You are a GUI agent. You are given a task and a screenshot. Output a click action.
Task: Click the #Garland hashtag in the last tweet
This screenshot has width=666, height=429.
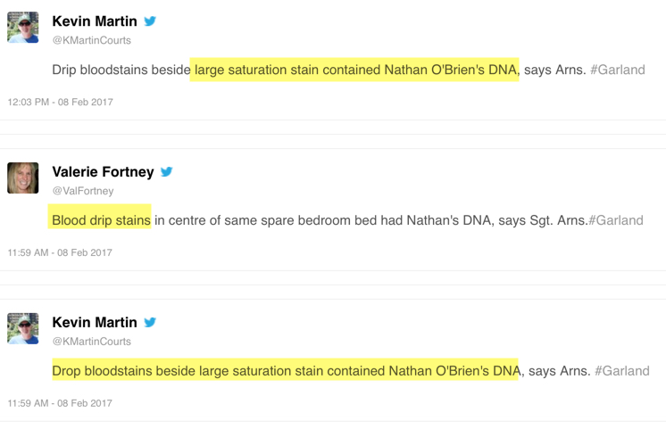point(621,371)
